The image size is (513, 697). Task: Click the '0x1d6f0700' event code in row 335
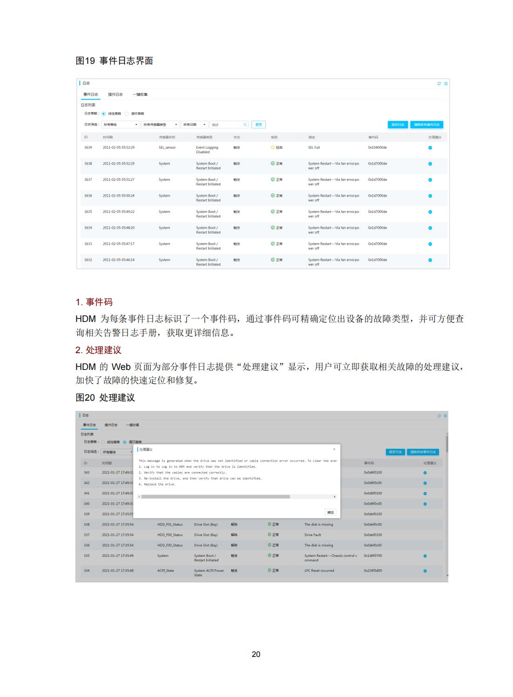(373, 556)
